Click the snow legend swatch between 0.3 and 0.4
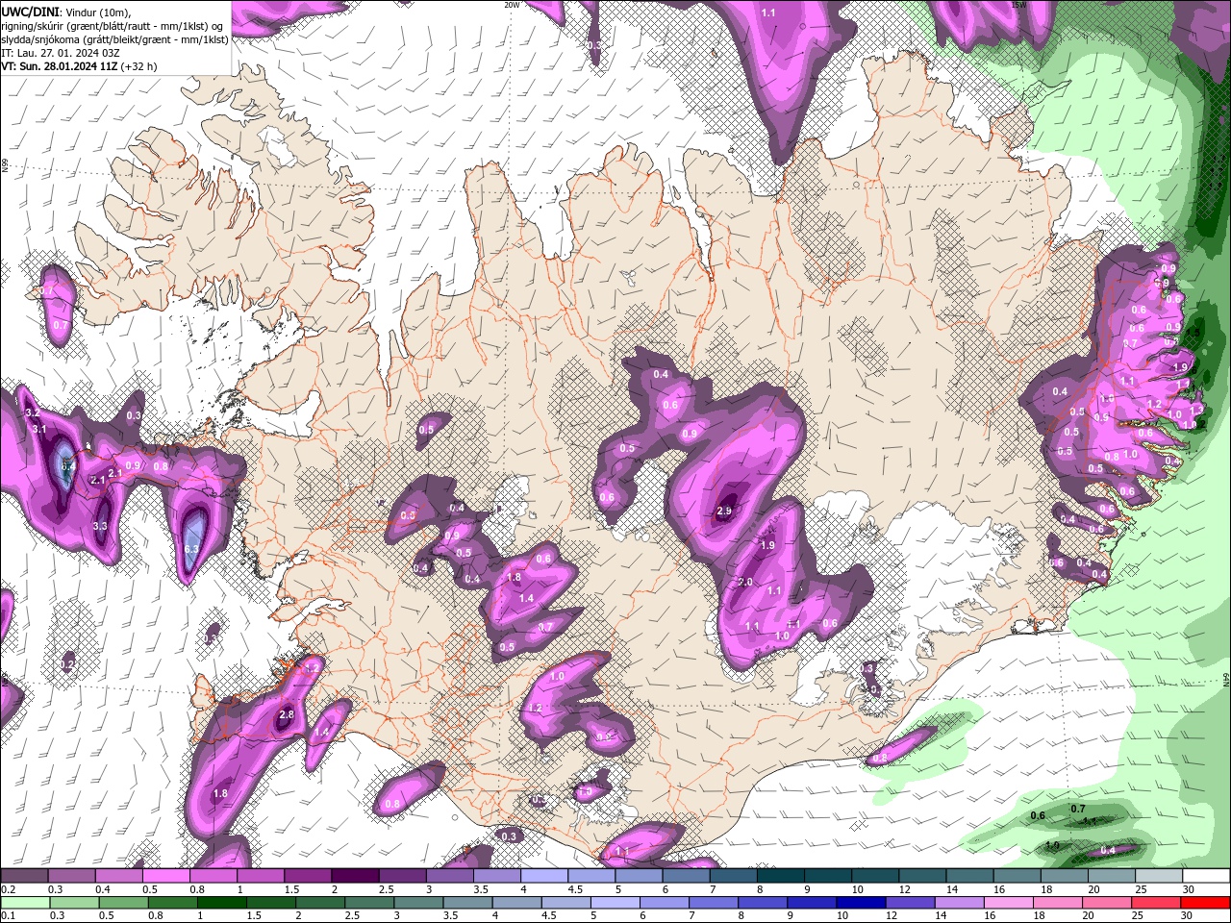The width and height of the screenshot is (1231, 923). point(71,876)
